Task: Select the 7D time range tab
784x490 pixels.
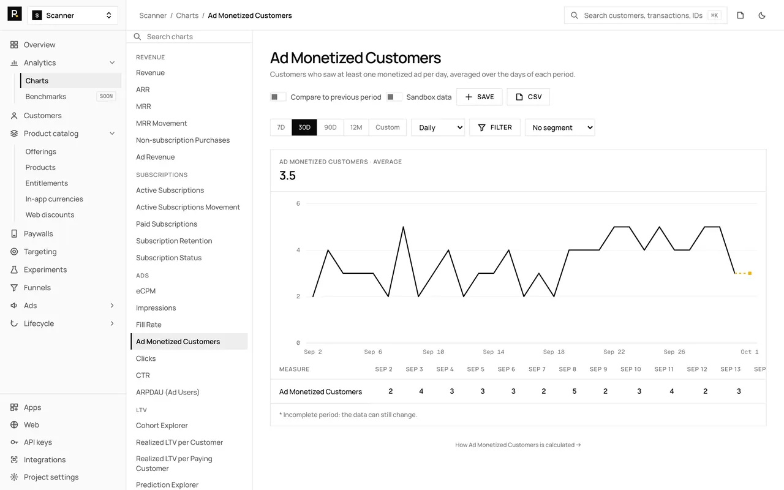Action: (x=281, y=127)
